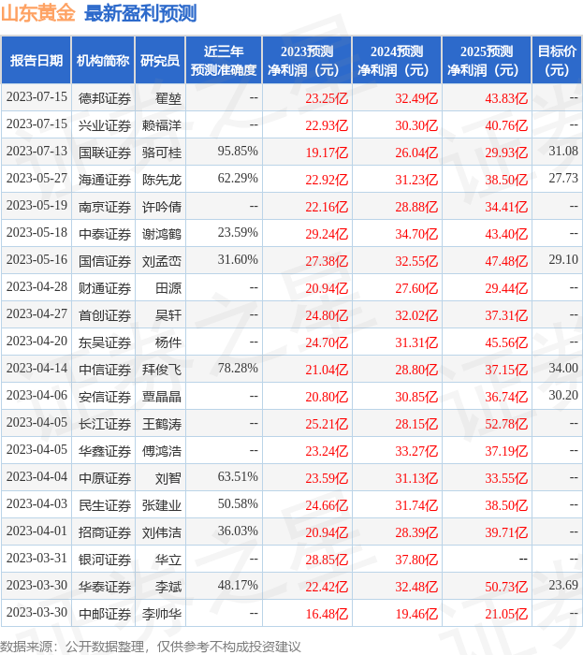Click institution name 中信证券

coord(105,371)
